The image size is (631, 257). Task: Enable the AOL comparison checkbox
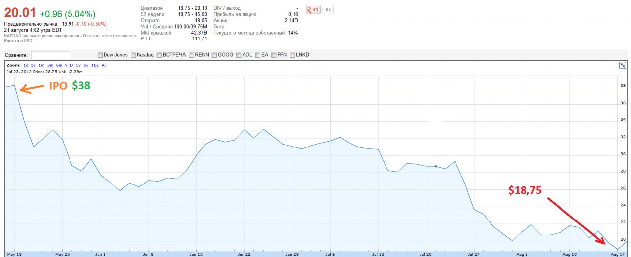(239, 55)
